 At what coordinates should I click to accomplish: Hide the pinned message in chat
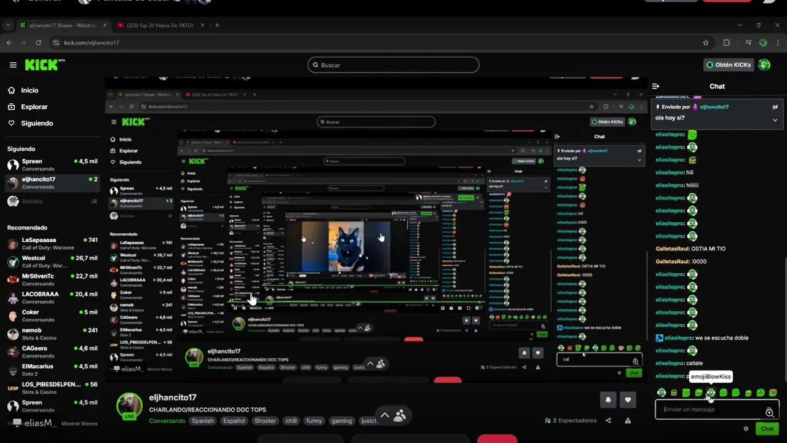(x=775, y=106)
